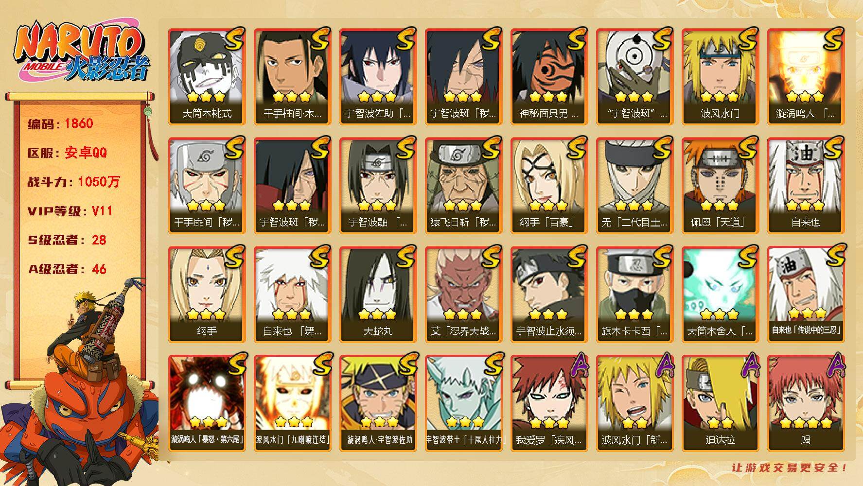Open the 波风水门 S-rank card
Screen dimensions: 863x486
[720, 77]
